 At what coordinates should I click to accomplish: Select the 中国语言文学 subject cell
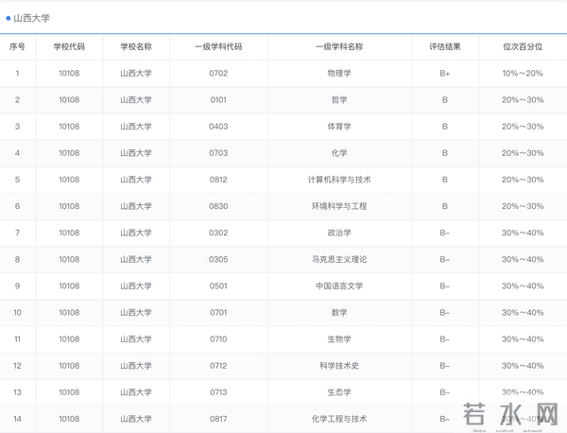(x=339, y=286)
